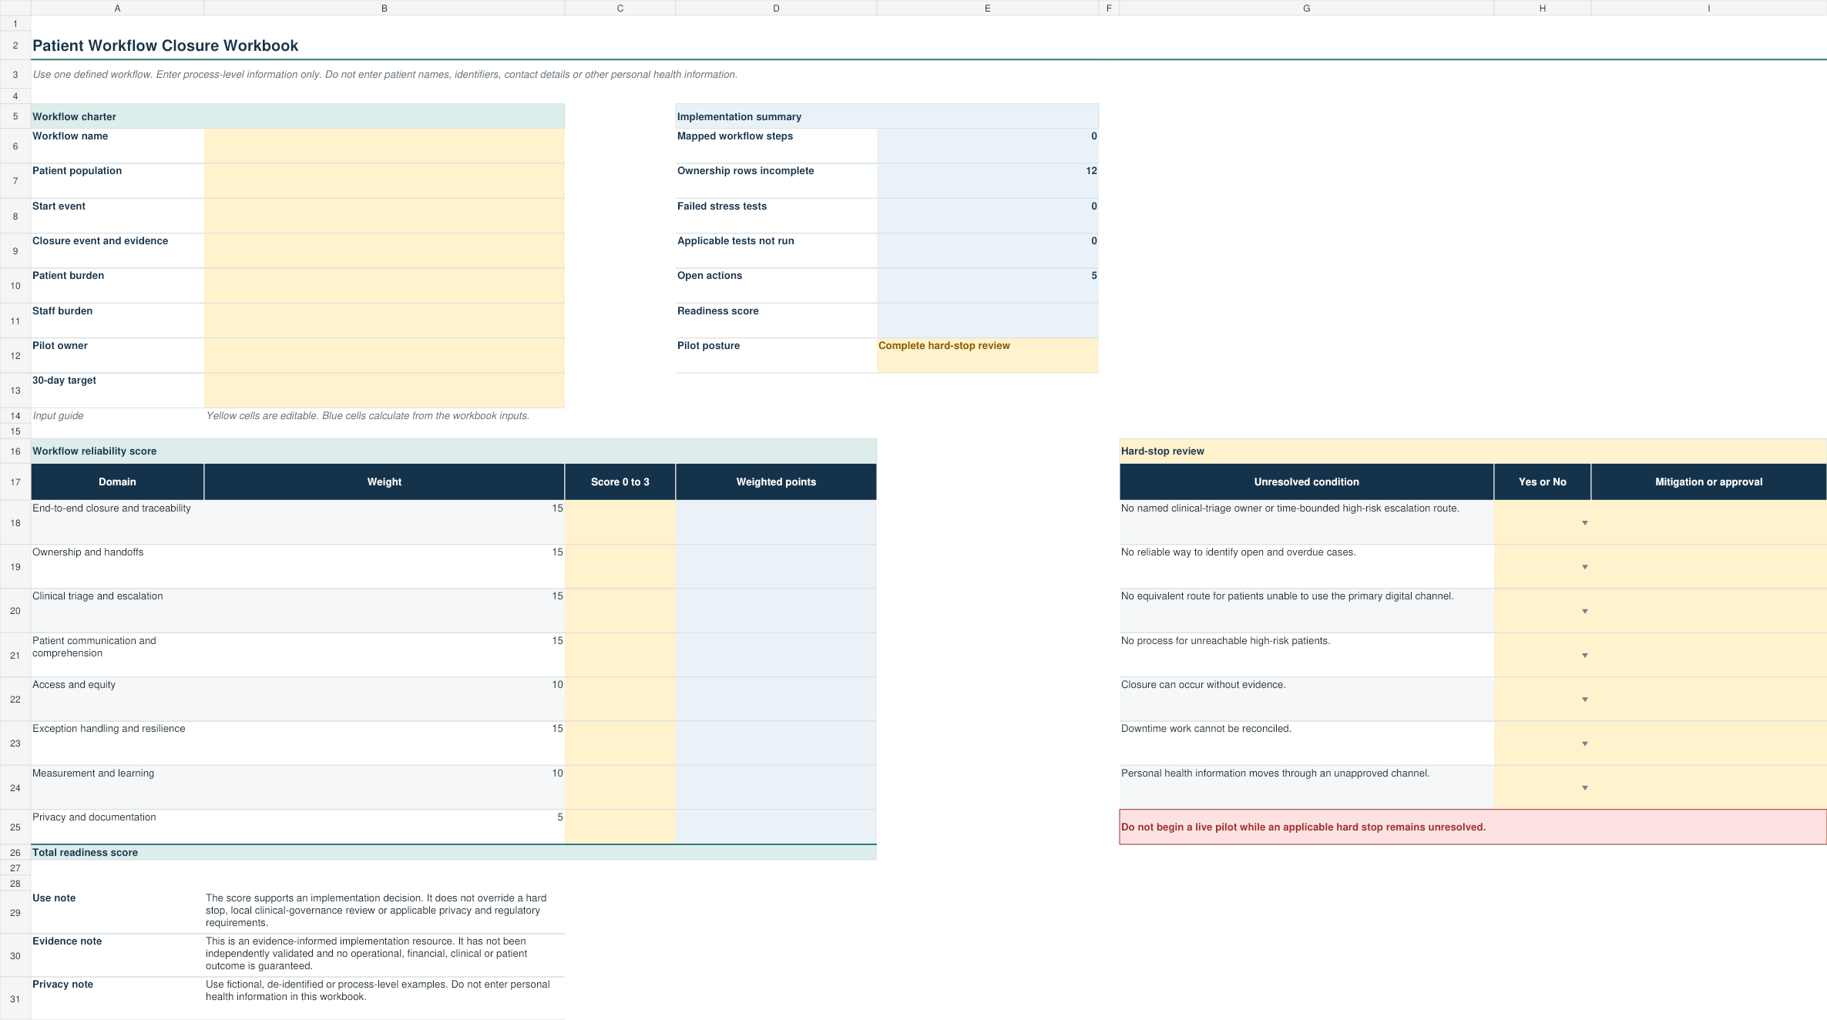Select row 2 header
1827x1020 pixels.
pyautogui.click(x=15, y=45)
